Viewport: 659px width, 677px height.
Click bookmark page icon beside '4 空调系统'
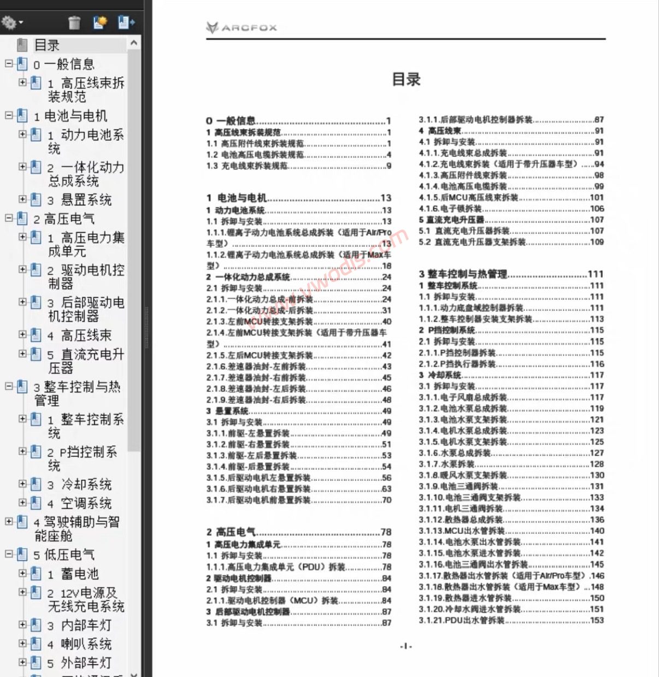[36, 503]
